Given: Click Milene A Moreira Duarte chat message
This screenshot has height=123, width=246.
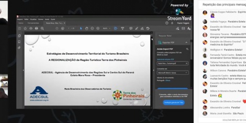Looking at the screenshot, I should tap(224, 93).
